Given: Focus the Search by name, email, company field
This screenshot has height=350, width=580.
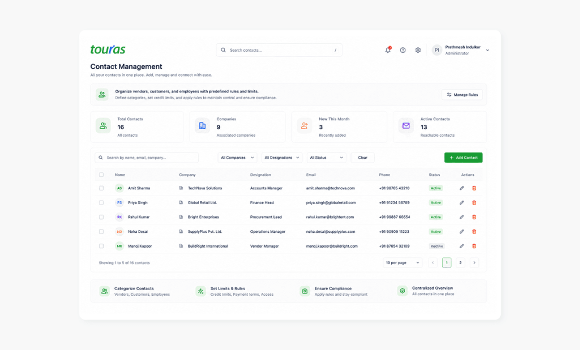Looking at the screenshot, I should 146,157.
